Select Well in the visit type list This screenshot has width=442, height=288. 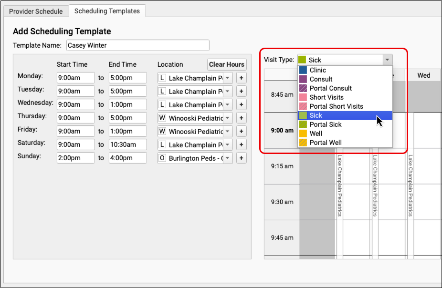[x=316, y=134]
